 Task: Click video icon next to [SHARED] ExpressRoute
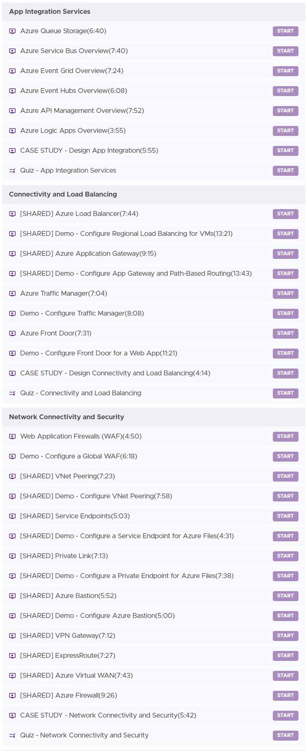tap(13, 656)
